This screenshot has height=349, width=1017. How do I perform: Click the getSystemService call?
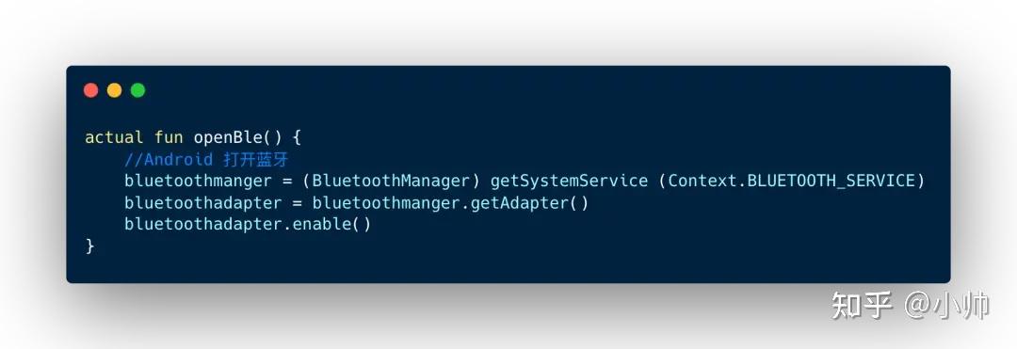click(x=569, y=181)
